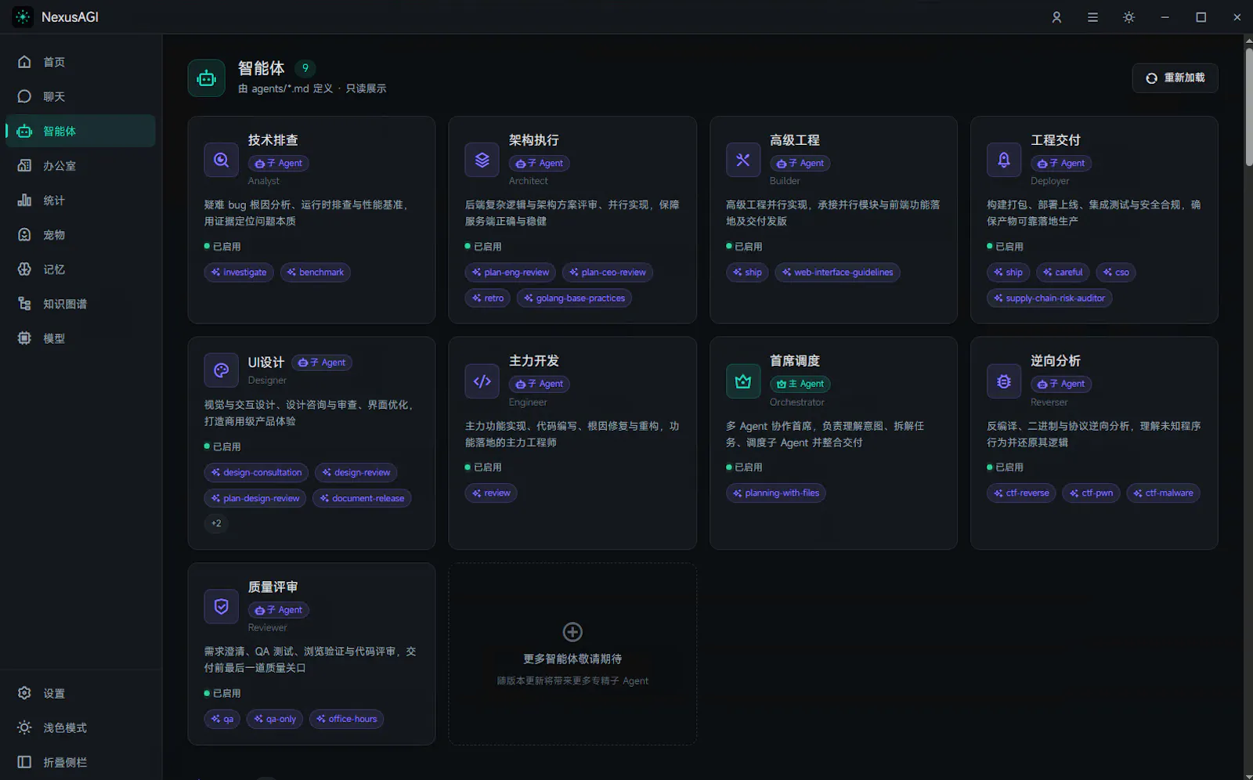This screenshot has width=1253, height=780.
Task: Switch to 浅色模式
Action: [x=81, y=728]
